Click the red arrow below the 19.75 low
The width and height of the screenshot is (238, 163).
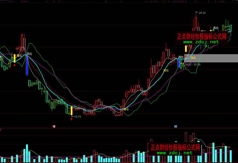click(x=71, y=118)
